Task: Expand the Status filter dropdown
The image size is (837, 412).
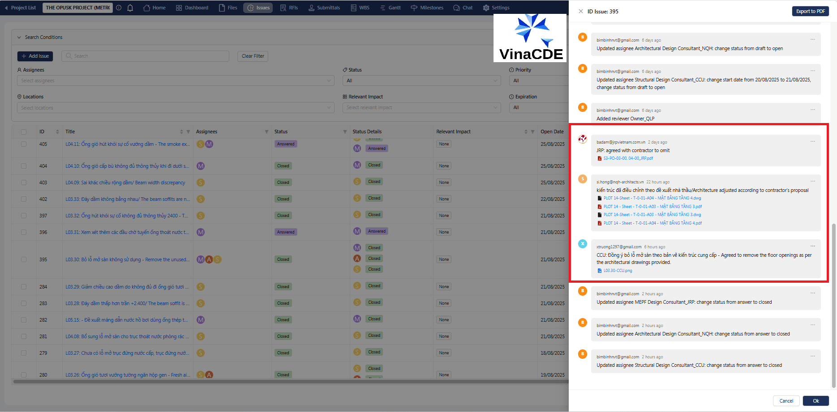Action: [421, 81]
